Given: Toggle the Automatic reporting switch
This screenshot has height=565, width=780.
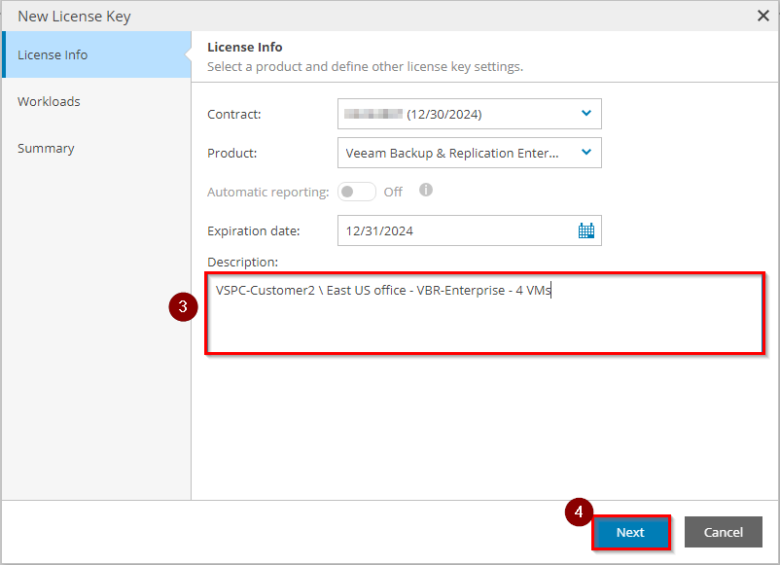Looking at the screenshot, I should [x=357, y=192].
